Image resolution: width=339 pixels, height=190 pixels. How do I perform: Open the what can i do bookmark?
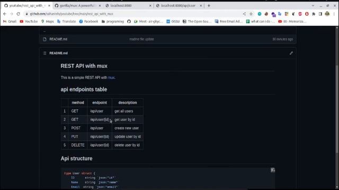260,21
